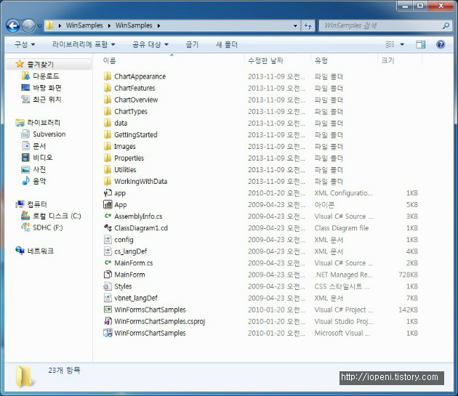458x396 pixels.
Task: Refresh the folder with the refresh button
Action: [308, 25]
